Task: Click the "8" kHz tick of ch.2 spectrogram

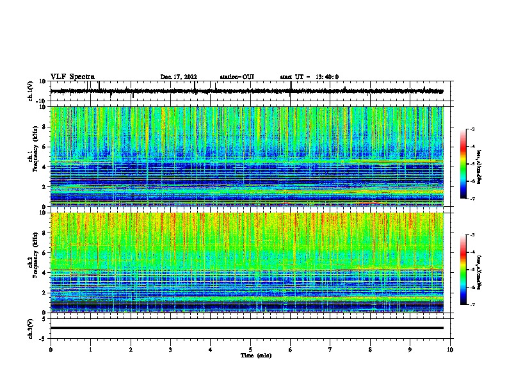Action: point(44,233)
